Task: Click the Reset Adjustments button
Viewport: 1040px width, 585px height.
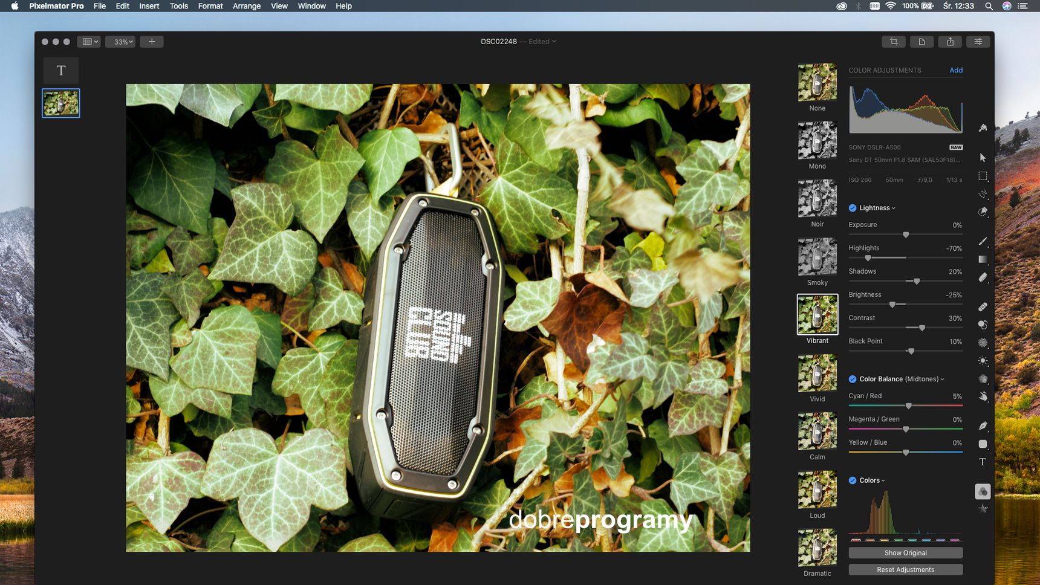Action: pyautogui.click(x=906, y=570)
